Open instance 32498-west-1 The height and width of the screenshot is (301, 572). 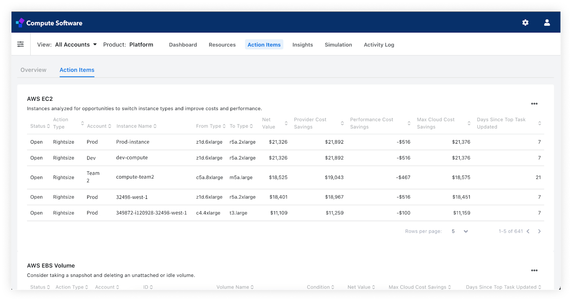click(x=132, y=197)
